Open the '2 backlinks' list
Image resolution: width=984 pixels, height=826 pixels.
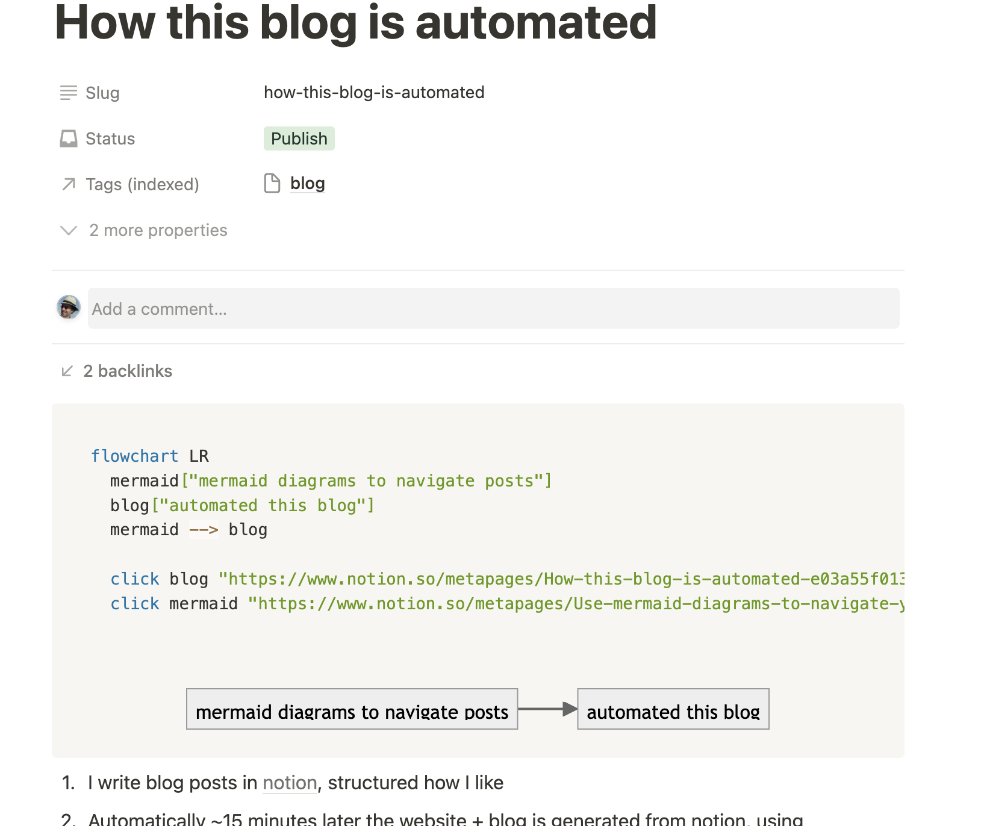coord(128,371)
